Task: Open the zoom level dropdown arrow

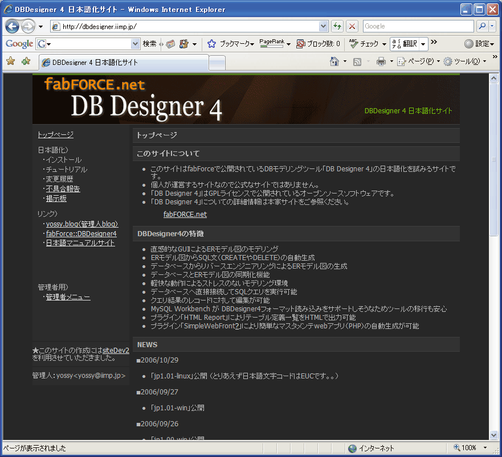Action: point(485,448)
